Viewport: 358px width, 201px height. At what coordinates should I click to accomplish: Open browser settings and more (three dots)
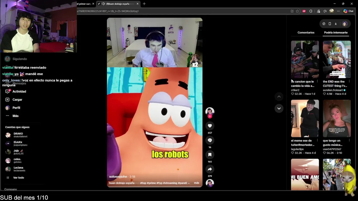click(338, 11)
